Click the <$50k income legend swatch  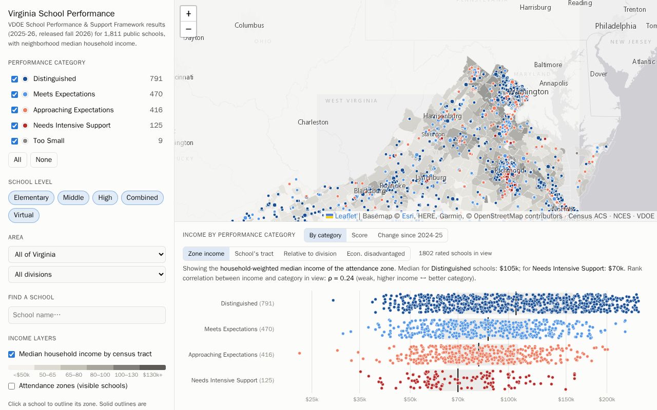[21, 367]
